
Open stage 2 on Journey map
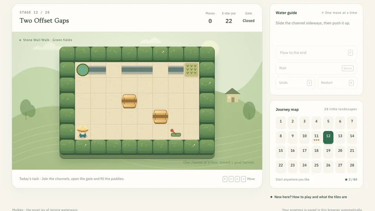(x=293, y=122)
